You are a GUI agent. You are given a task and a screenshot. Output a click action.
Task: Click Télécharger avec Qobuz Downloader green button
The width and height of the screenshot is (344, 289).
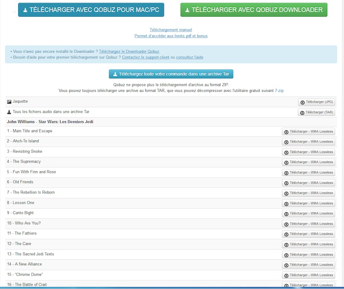coord(254,10)
